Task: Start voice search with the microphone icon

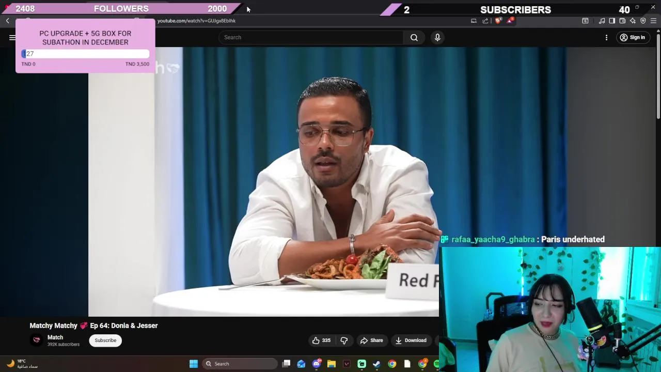Action: pos(437,37)
